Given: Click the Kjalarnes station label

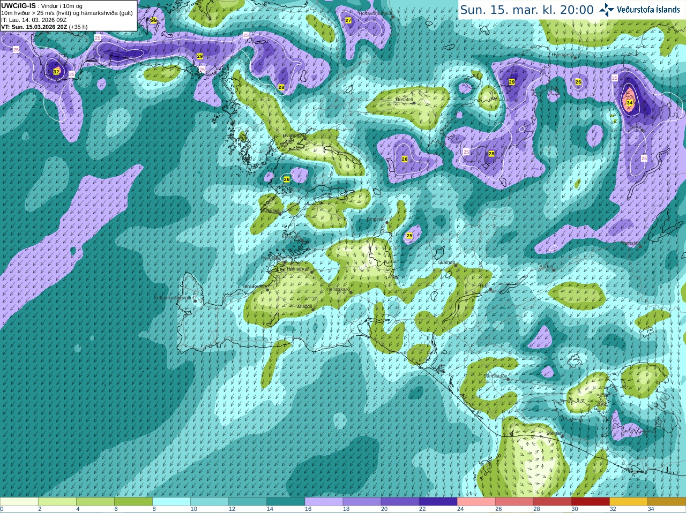Looking at the screenshot, I should pyautogui.click(x=292, y=236).
